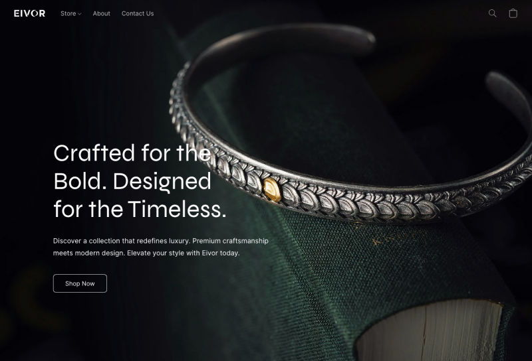Click the gold stone on the bracelet
Screen dimensions: 532x361
coord(272,190)
